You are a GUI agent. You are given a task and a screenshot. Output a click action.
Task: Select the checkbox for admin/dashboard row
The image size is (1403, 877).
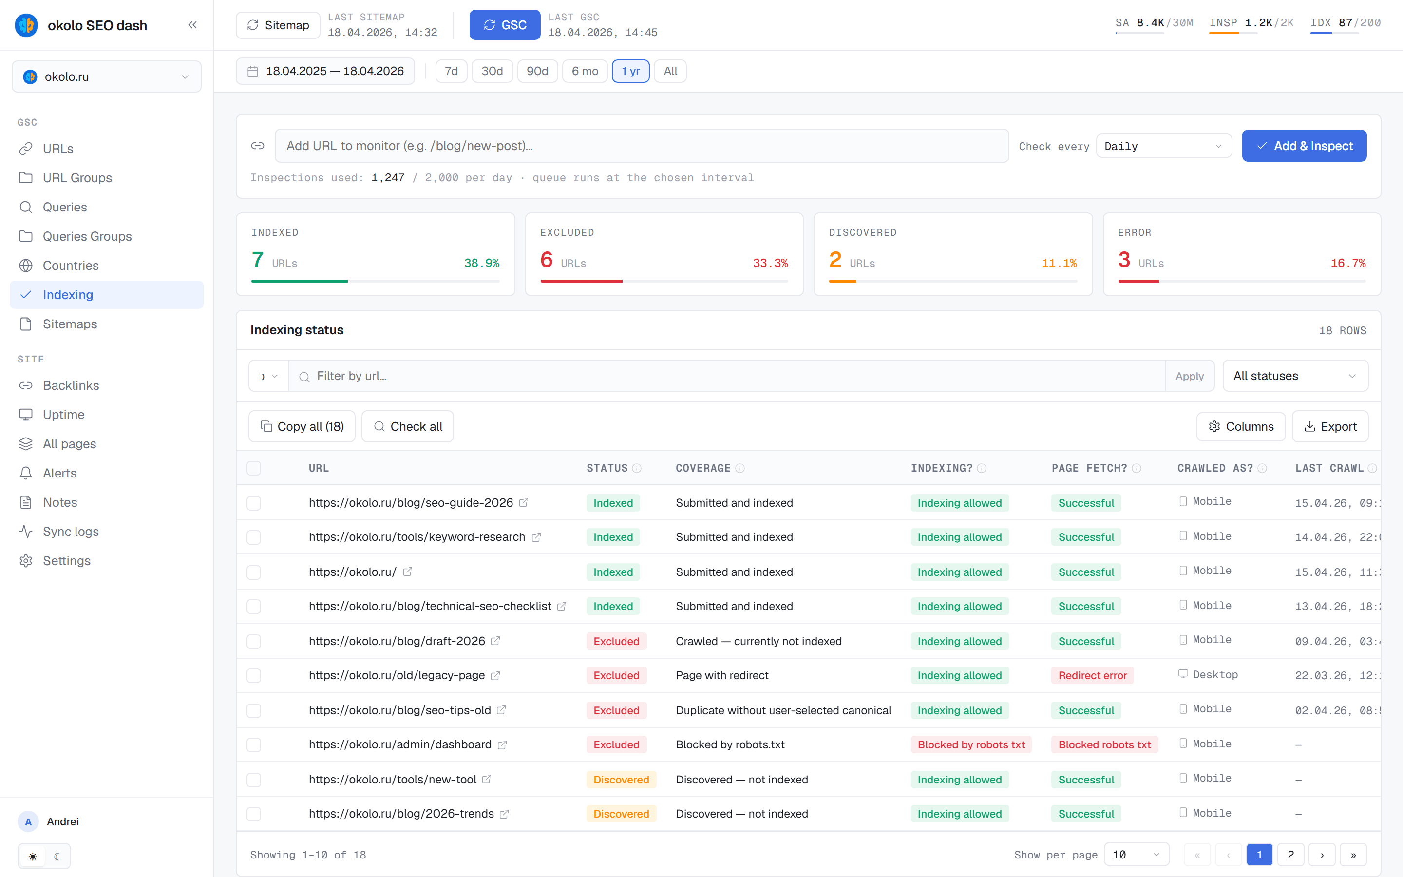tap(254, 745)
